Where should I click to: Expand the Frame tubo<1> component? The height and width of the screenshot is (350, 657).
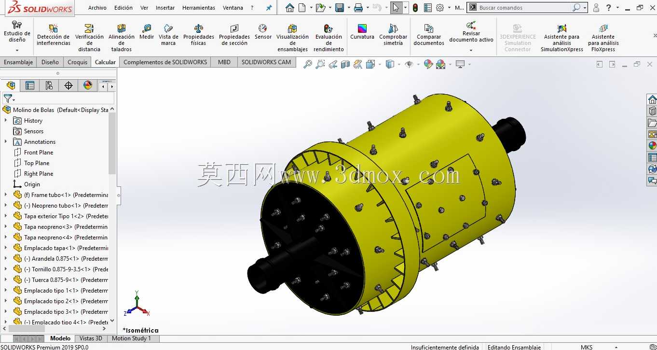pyautogui.click(x=6, y=195)
